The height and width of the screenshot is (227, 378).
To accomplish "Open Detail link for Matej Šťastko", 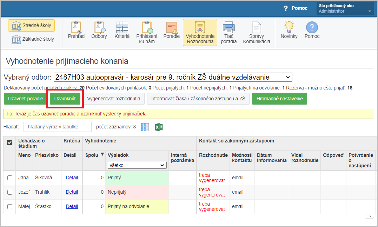I will (72, 207).
